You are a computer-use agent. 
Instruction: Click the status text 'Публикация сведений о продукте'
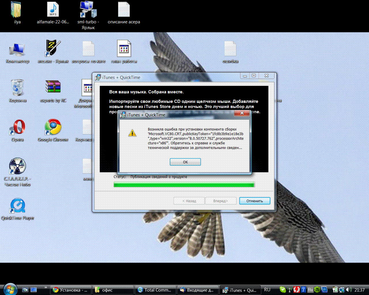[159, 177]
